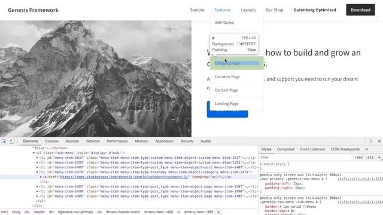383x215 pixels.
Task: Switch to DOM Breakpoints pane tab
Action: [345, 149]
